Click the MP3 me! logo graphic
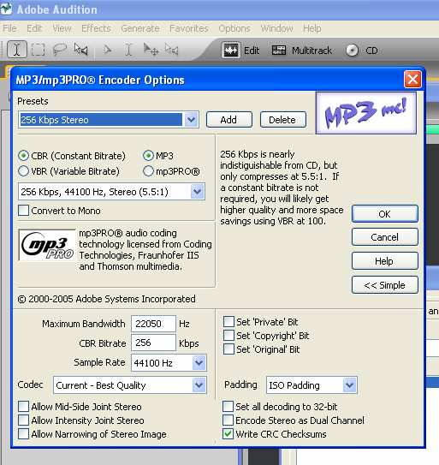 pyautogui.click(x=366, y=113)
